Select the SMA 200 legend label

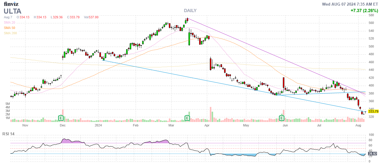point(10,33)
